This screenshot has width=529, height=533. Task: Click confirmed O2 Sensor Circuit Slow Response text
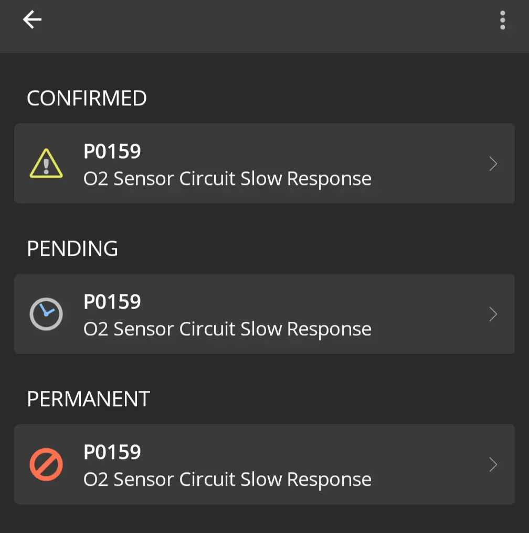click(227, 179)
